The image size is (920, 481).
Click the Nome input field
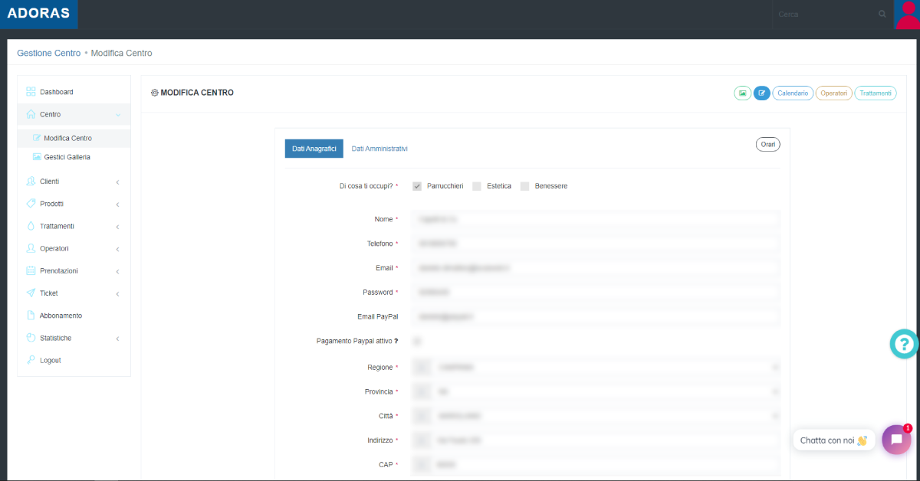click(596, 219)
